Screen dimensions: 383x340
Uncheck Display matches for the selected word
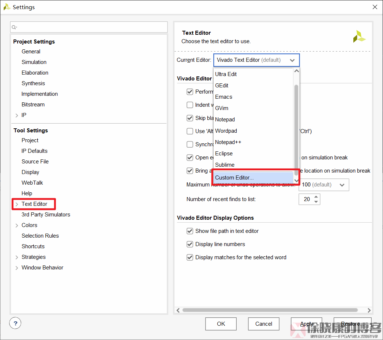190,257
